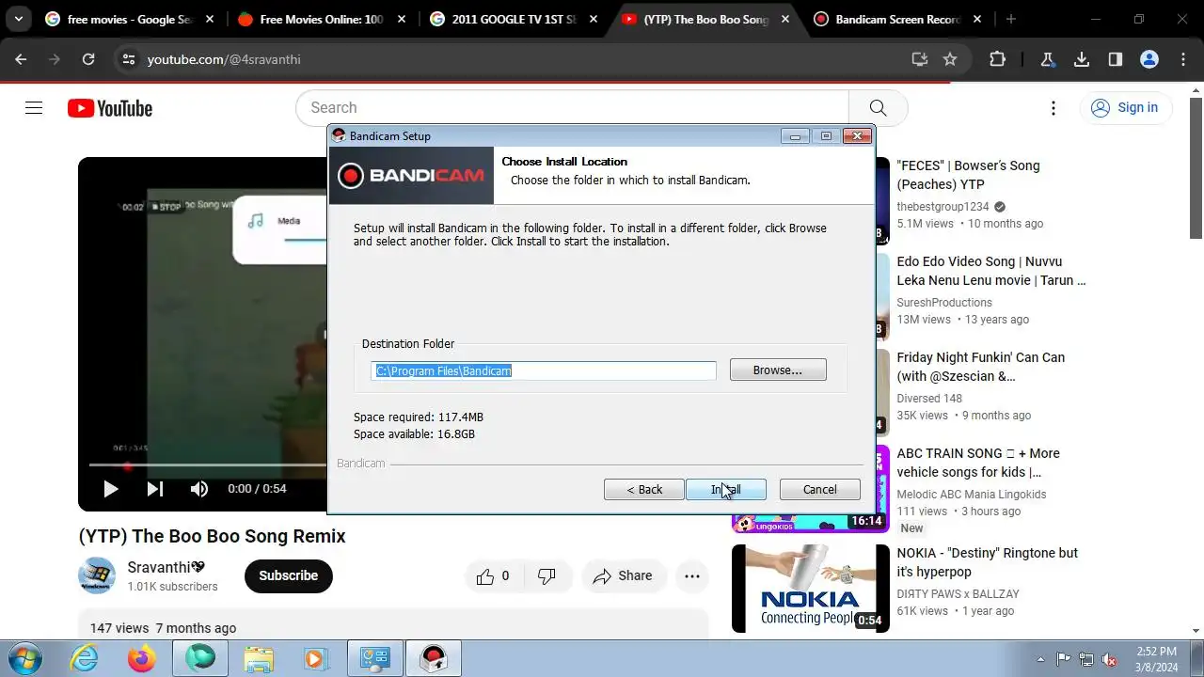Open Friday Night Funkin' Can Can video
Image resolution: width=1204 pixels, height=677 pixels.
pyautogui.click(x=980, y=367)
